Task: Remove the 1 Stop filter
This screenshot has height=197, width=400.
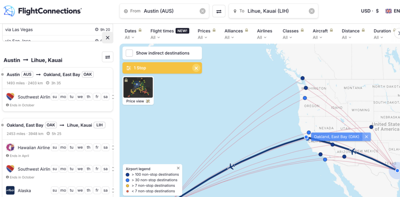Action: pos(196,68)
